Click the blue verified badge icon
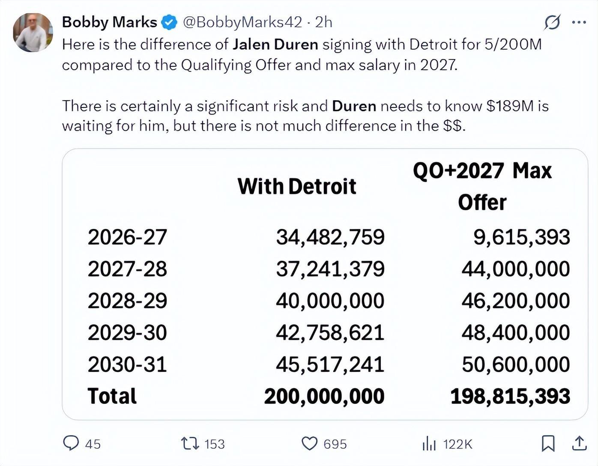Screen dimensions: 598x466 [169, 22]
